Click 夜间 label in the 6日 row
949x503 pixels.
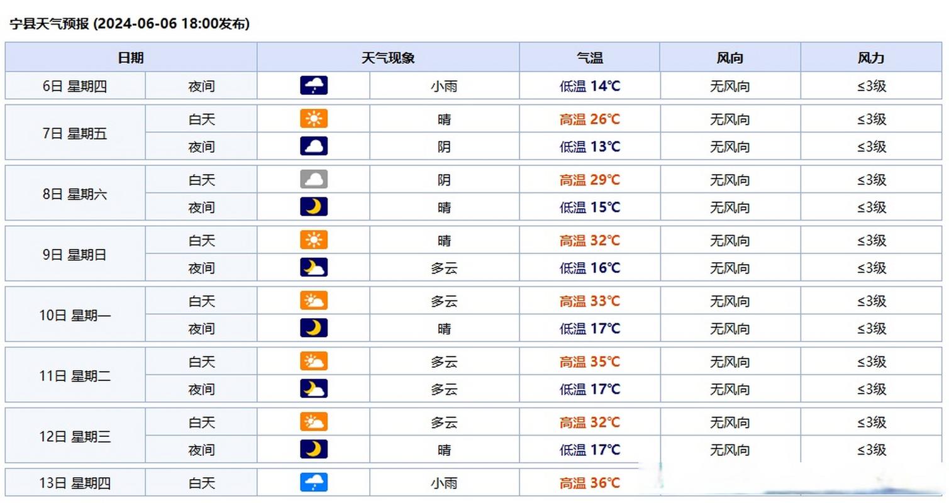201,87
